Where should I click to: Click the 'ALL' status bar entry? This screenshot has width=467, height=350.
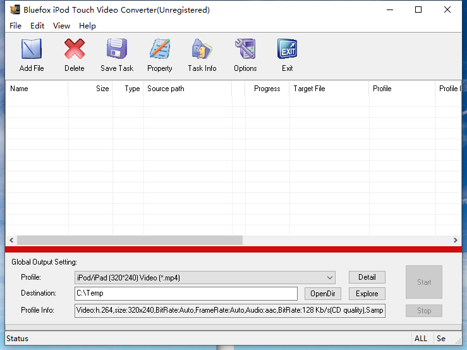[x=421, y=339]
